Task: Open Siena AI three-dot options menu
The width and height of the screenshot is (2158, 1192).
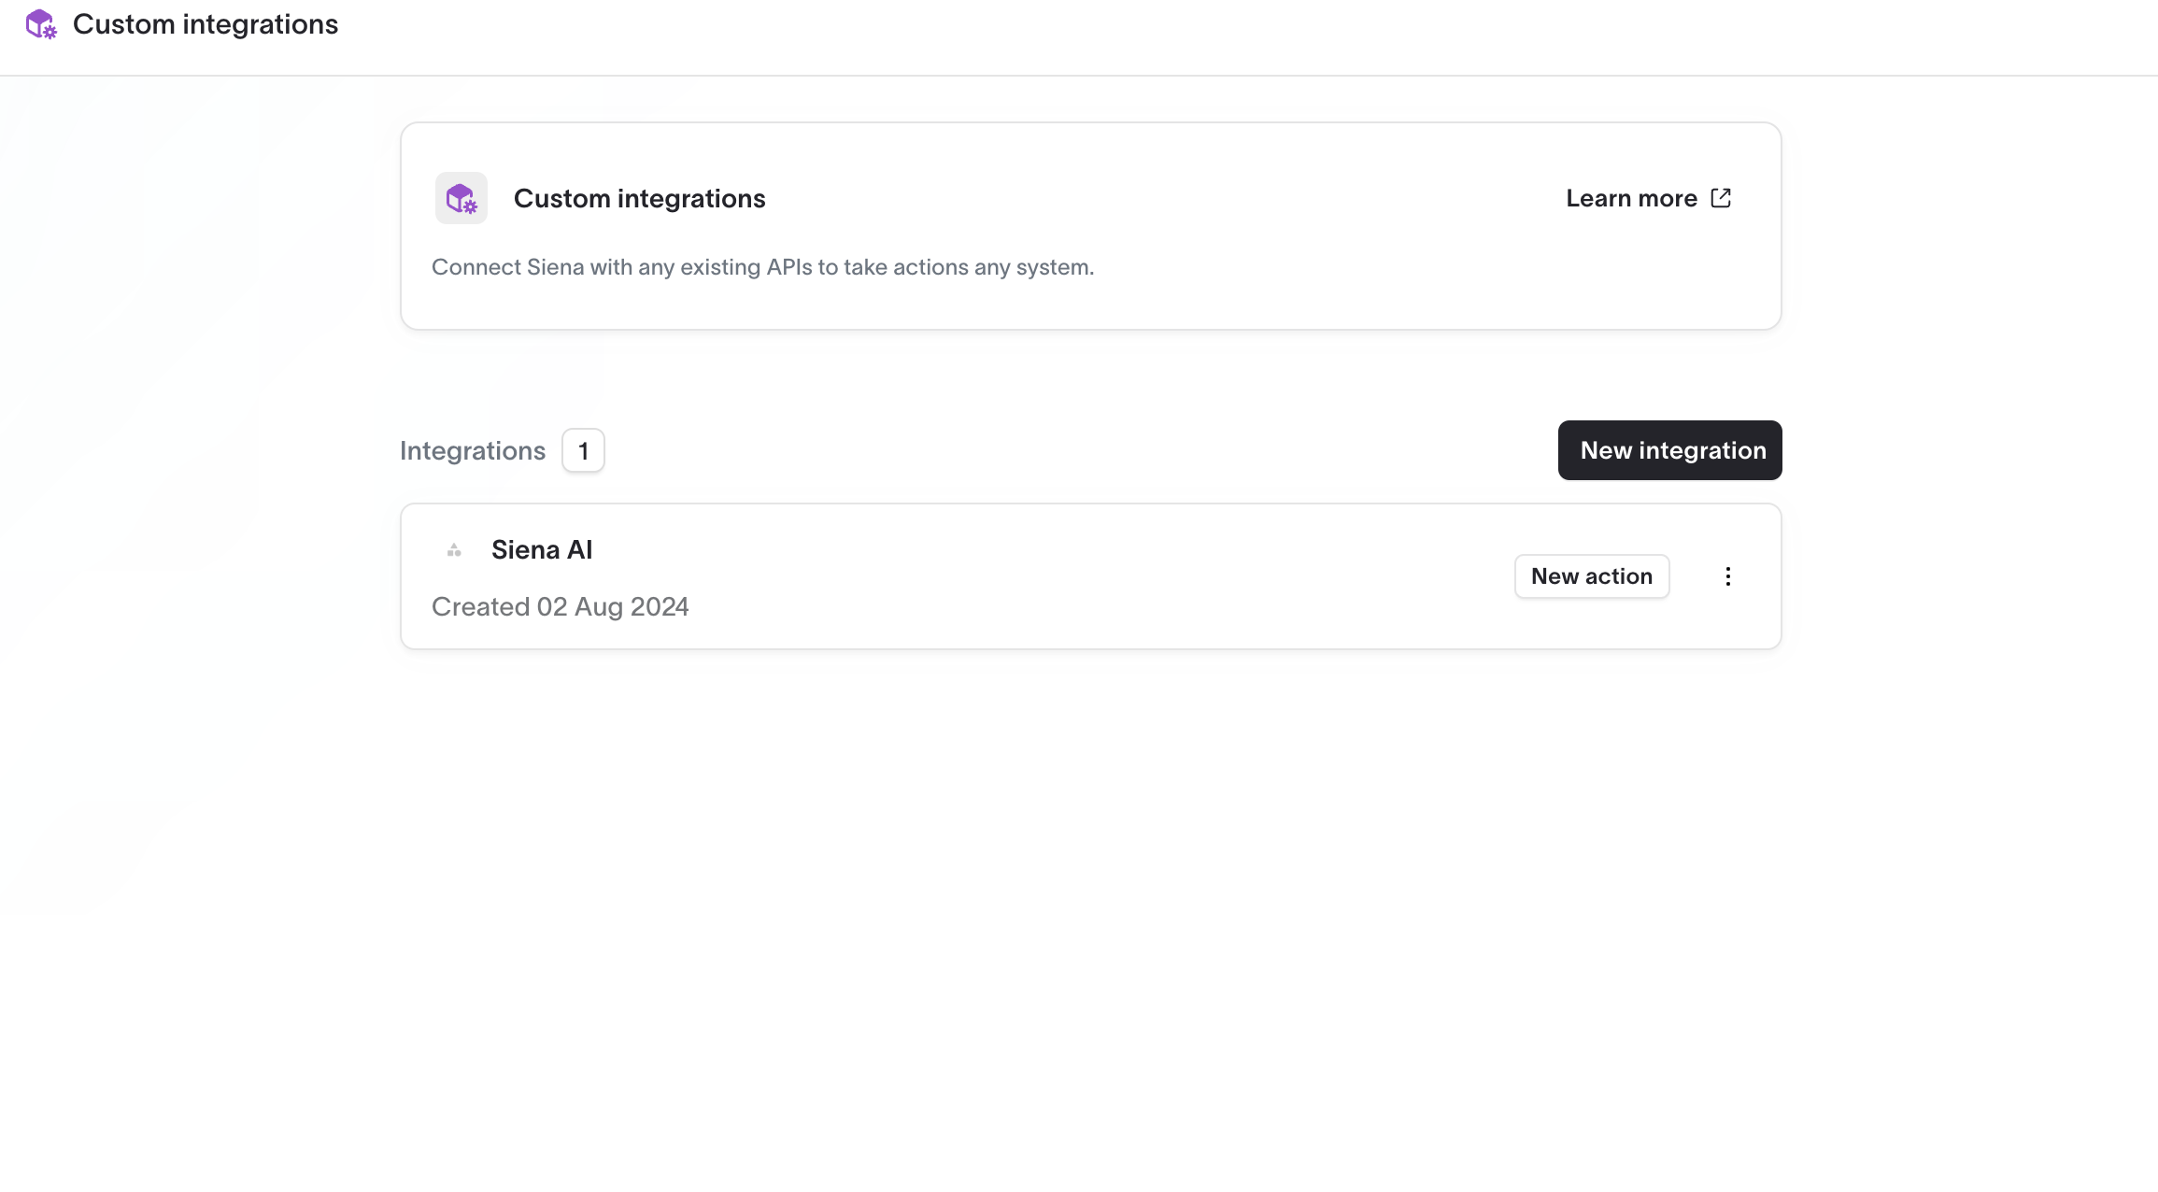Action: pos(1728,576)
